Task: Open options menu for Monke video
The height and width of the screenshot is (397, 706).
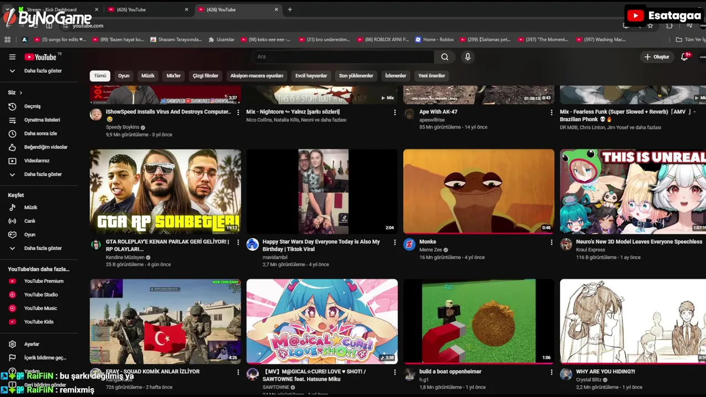Action: [x=551, y=242]
